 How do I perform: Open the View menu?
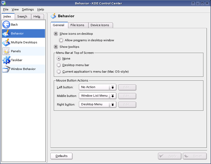[15, 9]
